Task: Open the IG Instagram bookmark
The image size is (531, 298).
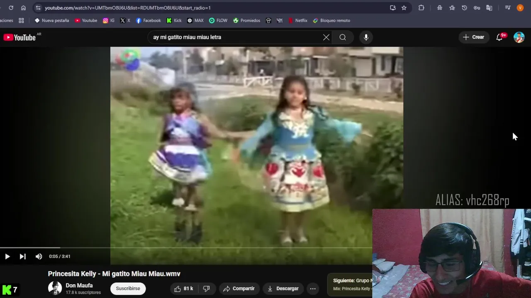Action: (x=109, y=20)
